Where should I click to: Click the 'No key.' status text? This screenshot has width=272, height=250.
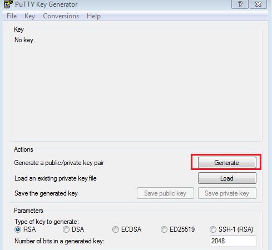click(24, 40)
